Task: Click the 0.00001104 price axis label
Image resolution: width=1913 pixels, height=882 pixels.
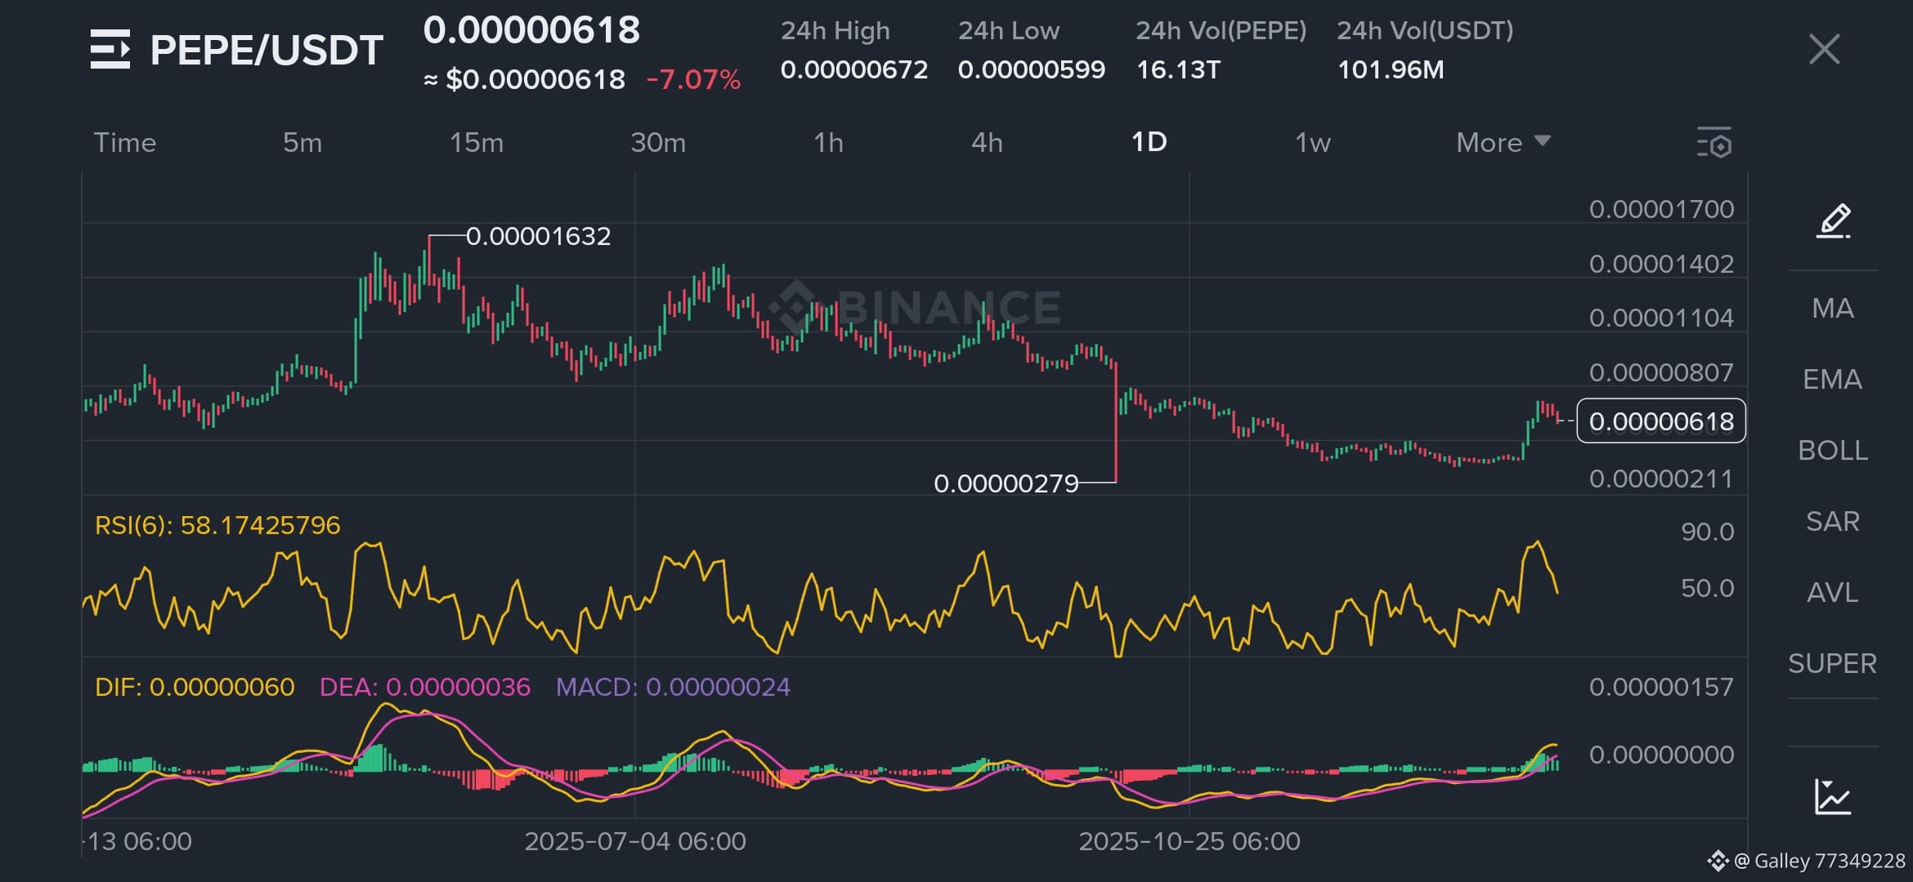Action: click(1661, 318)
